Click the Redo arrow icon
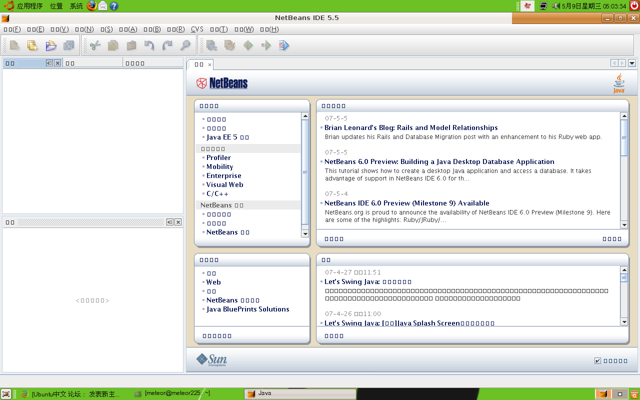The height and width of the screenshot is (400, 640). click(x=167, y=45)
